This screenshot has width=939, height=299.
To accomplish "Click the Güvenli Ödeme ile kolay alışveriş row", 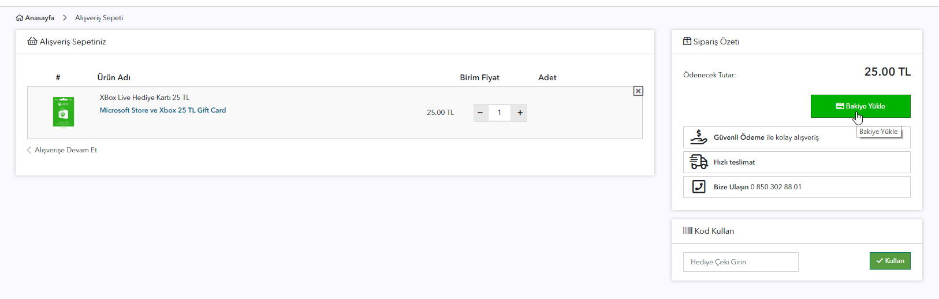I will [x=797, y=137].
